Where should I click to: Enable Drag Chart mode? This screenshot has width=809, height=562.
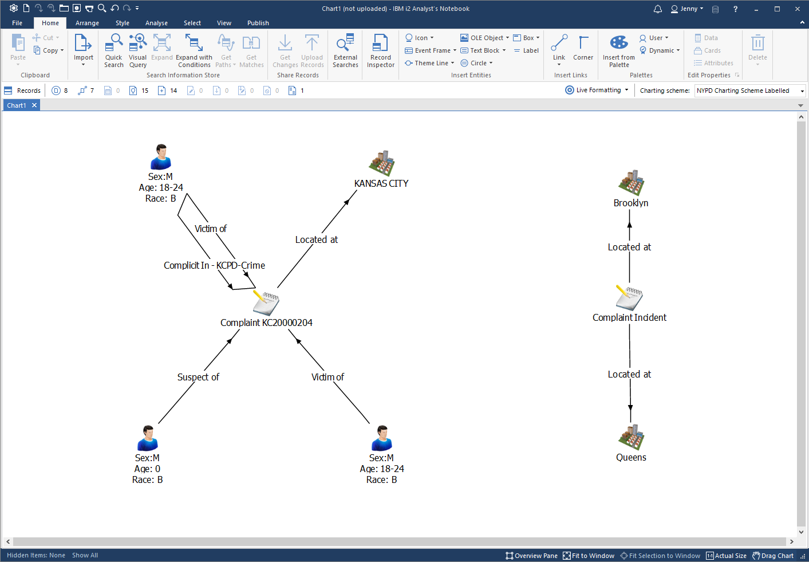point(773,556)
